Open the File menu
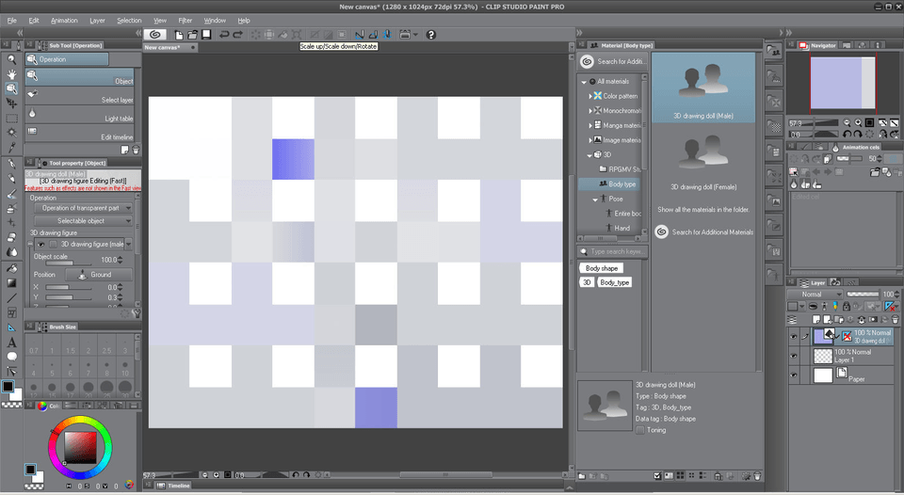Viewport: 904px width, 495px height. click(11, 20)
